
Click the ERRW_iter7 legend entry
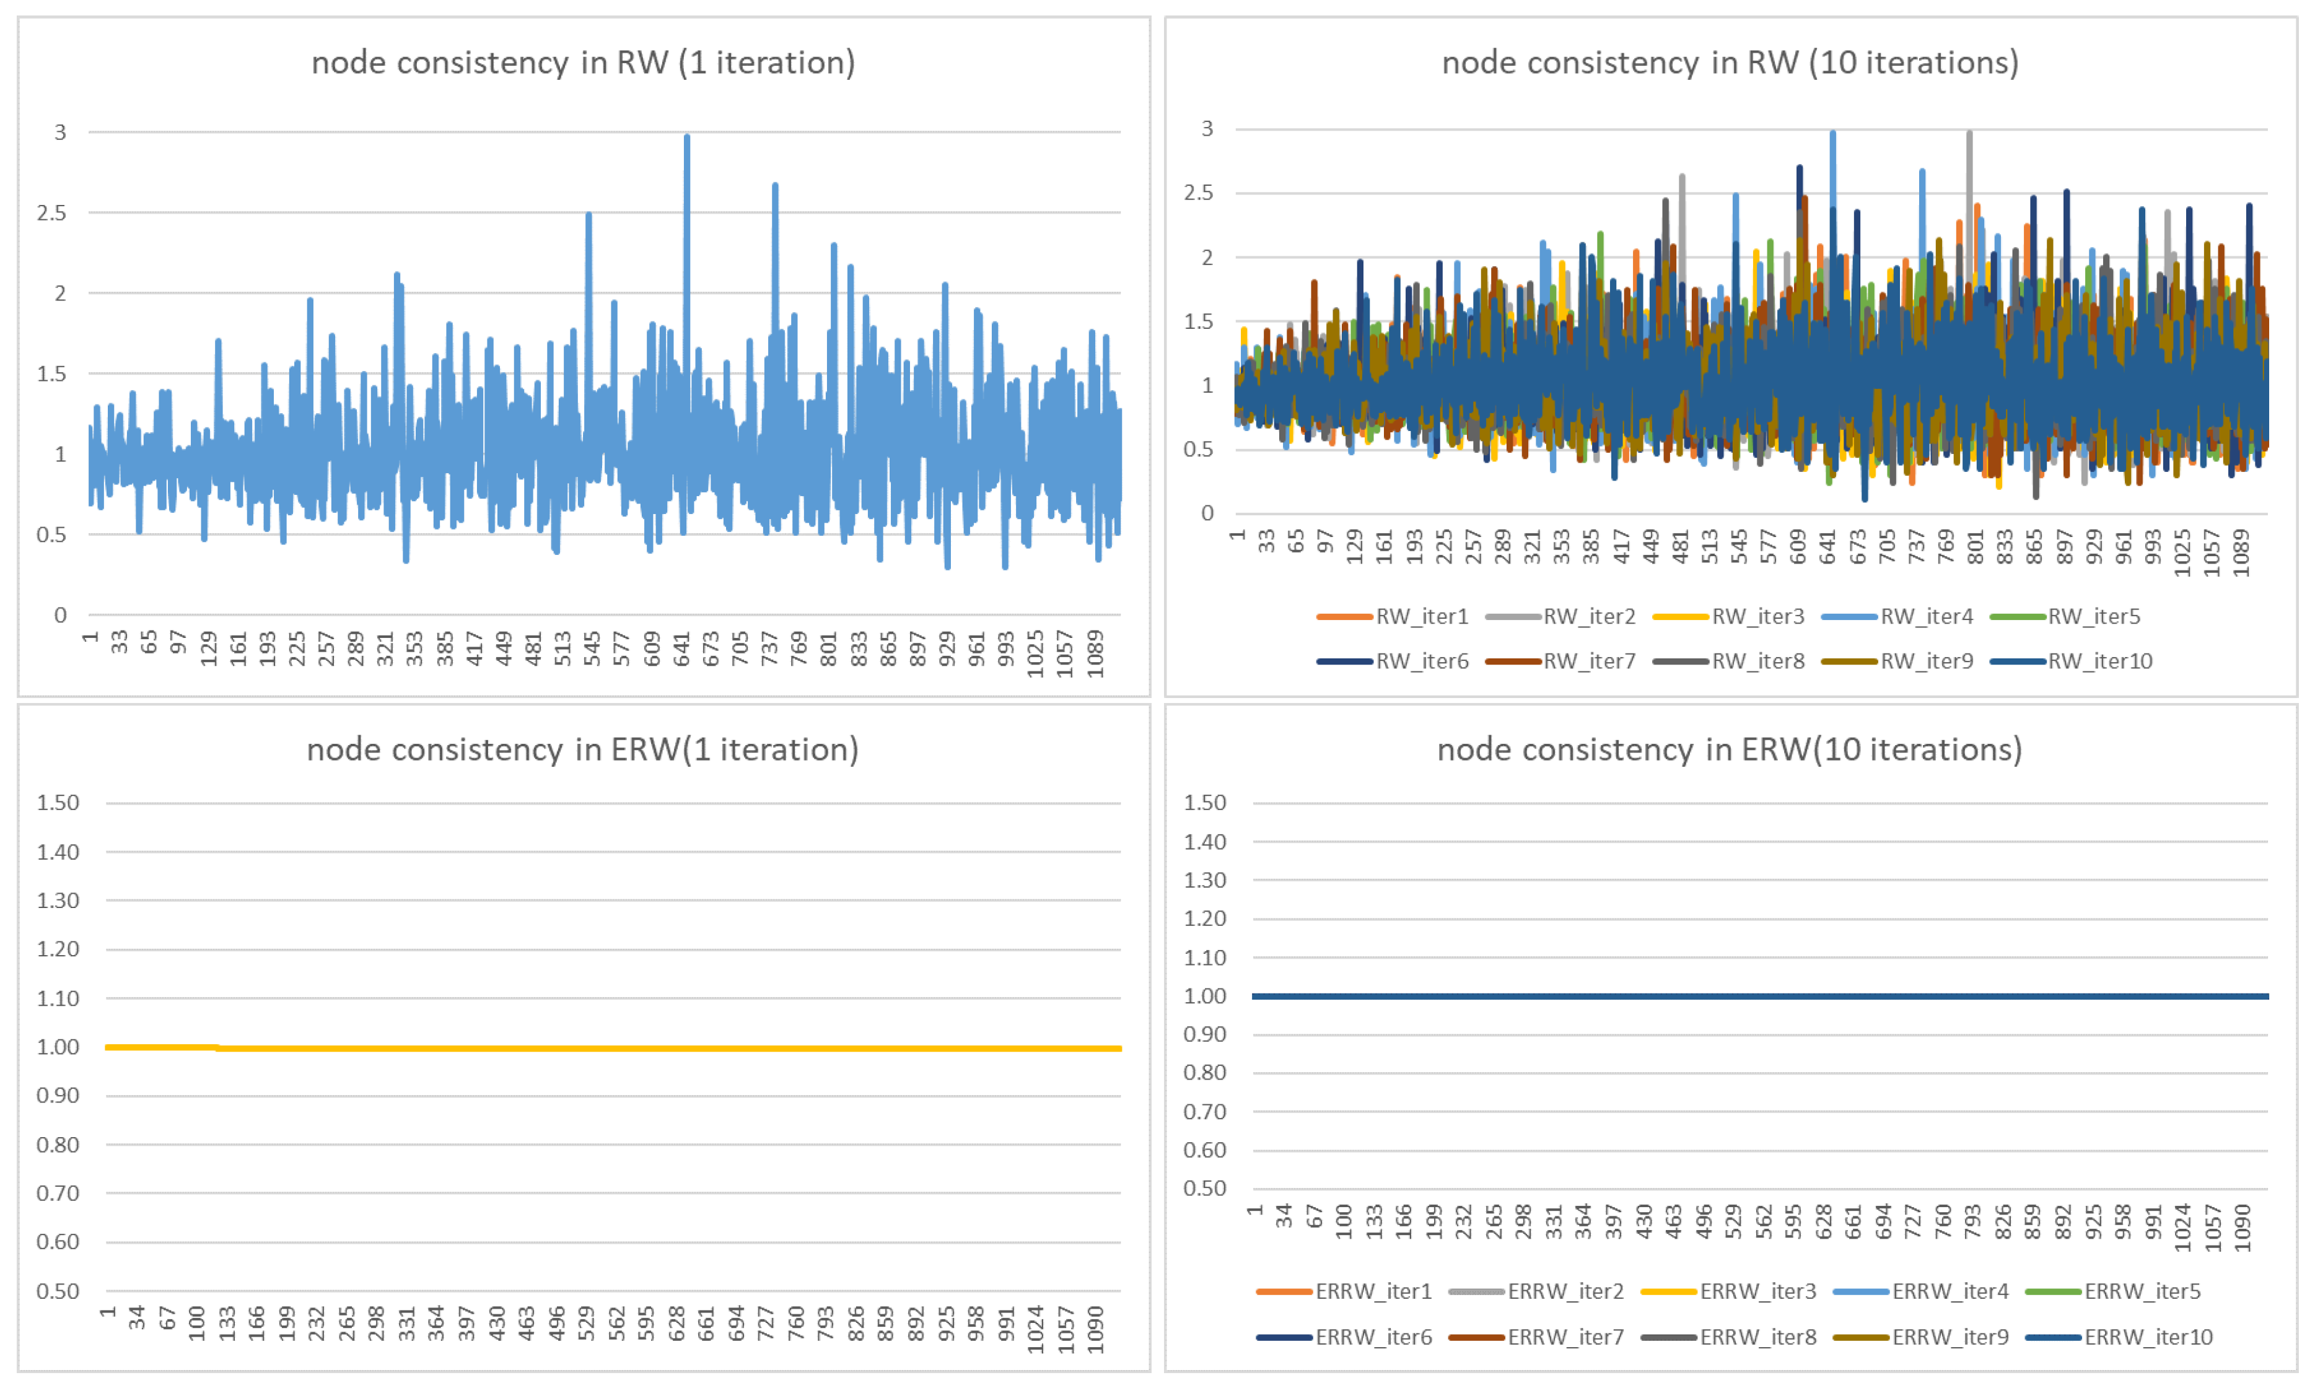tap(1565, 1337)
